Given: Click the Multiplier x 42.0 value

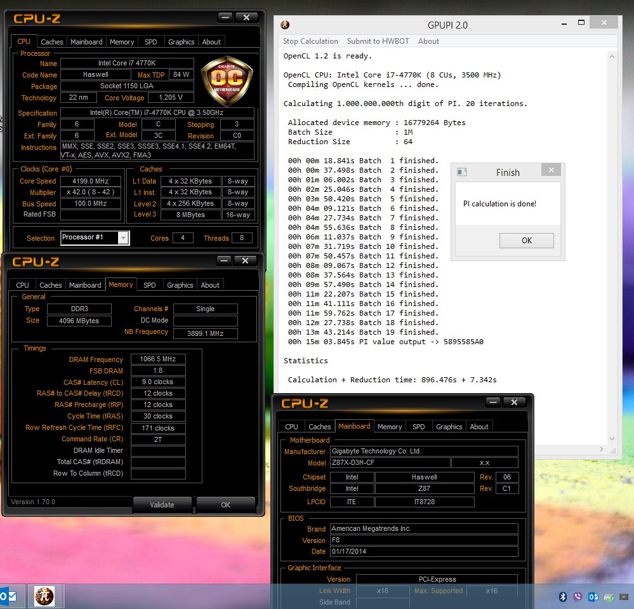Looking at the screenshot, I should tap(91, 192).
